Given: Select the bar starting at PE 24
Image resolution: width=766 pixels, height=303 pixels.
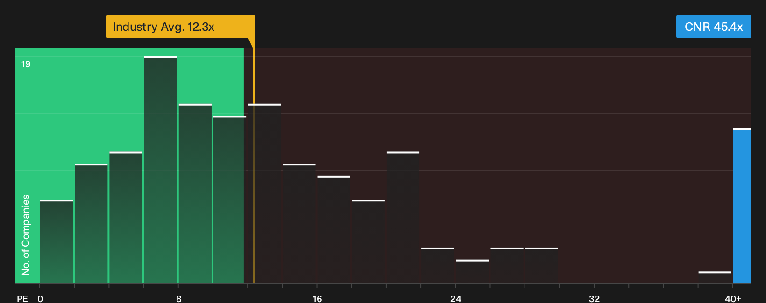Looking at the screenshot, I should point(472,271).
